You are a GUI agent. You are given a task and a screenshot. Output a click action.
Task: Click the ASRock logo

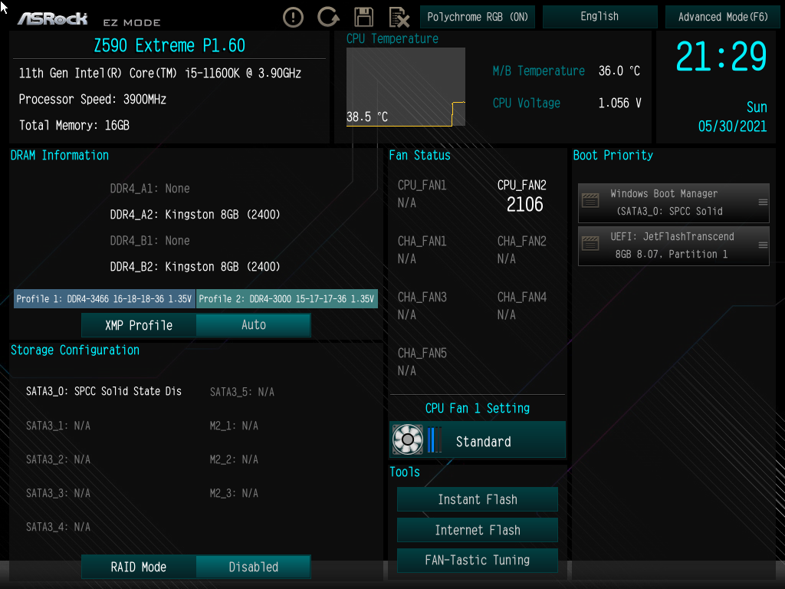point(53,19)
